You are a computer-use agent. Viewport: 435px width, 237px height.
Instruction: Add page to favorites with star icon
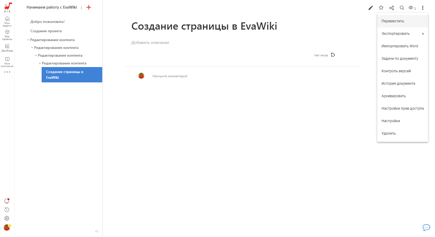tap(381, 8)
